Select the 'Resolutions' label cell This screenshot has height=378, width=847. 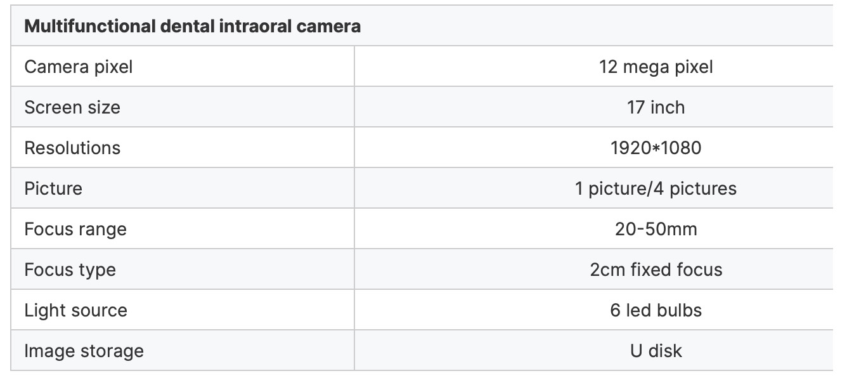tap(72, 148)
